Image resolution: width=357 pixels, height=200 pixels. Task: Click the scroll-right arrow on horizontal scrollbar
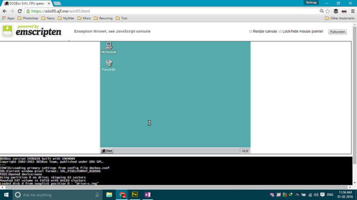pyautogui.click(x=350, y=187)
